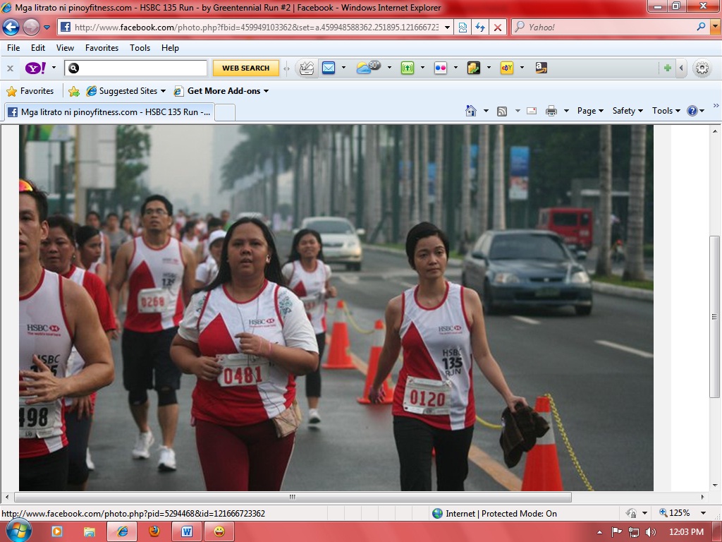Viewport: 722px width, 542px height.
Task: Open the Page dropdown menu
Action: (x=587, y=111)
